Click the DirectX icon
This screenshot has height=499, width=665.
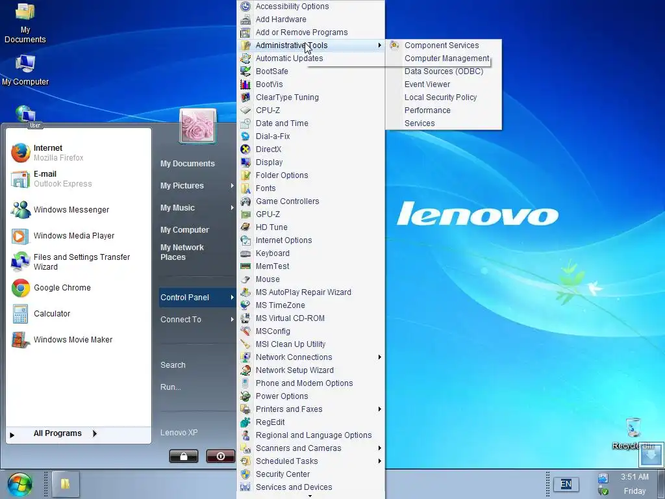click(245, 149)
